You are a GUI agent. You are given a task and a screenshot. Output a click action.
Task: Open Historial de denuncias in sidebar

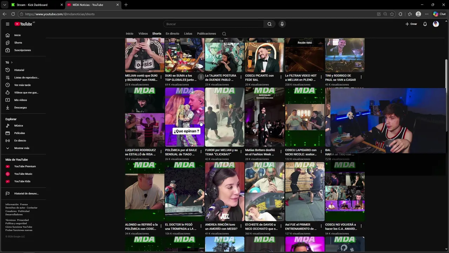23,193
